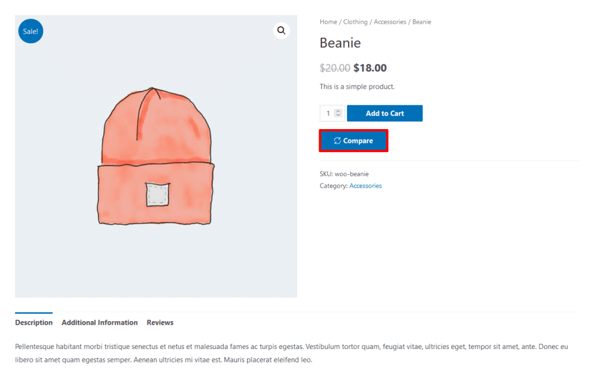Click the SKU woo-beanie text
592x382 pixels.
pos(344,174)
